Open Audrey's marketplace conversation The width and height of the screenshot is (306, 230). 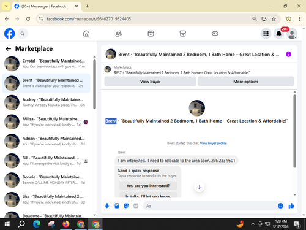(x=47, y=102)
